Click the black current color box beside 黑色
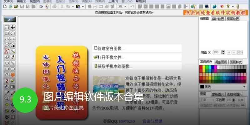Viewport: 250px width, 125px height. 202,87
